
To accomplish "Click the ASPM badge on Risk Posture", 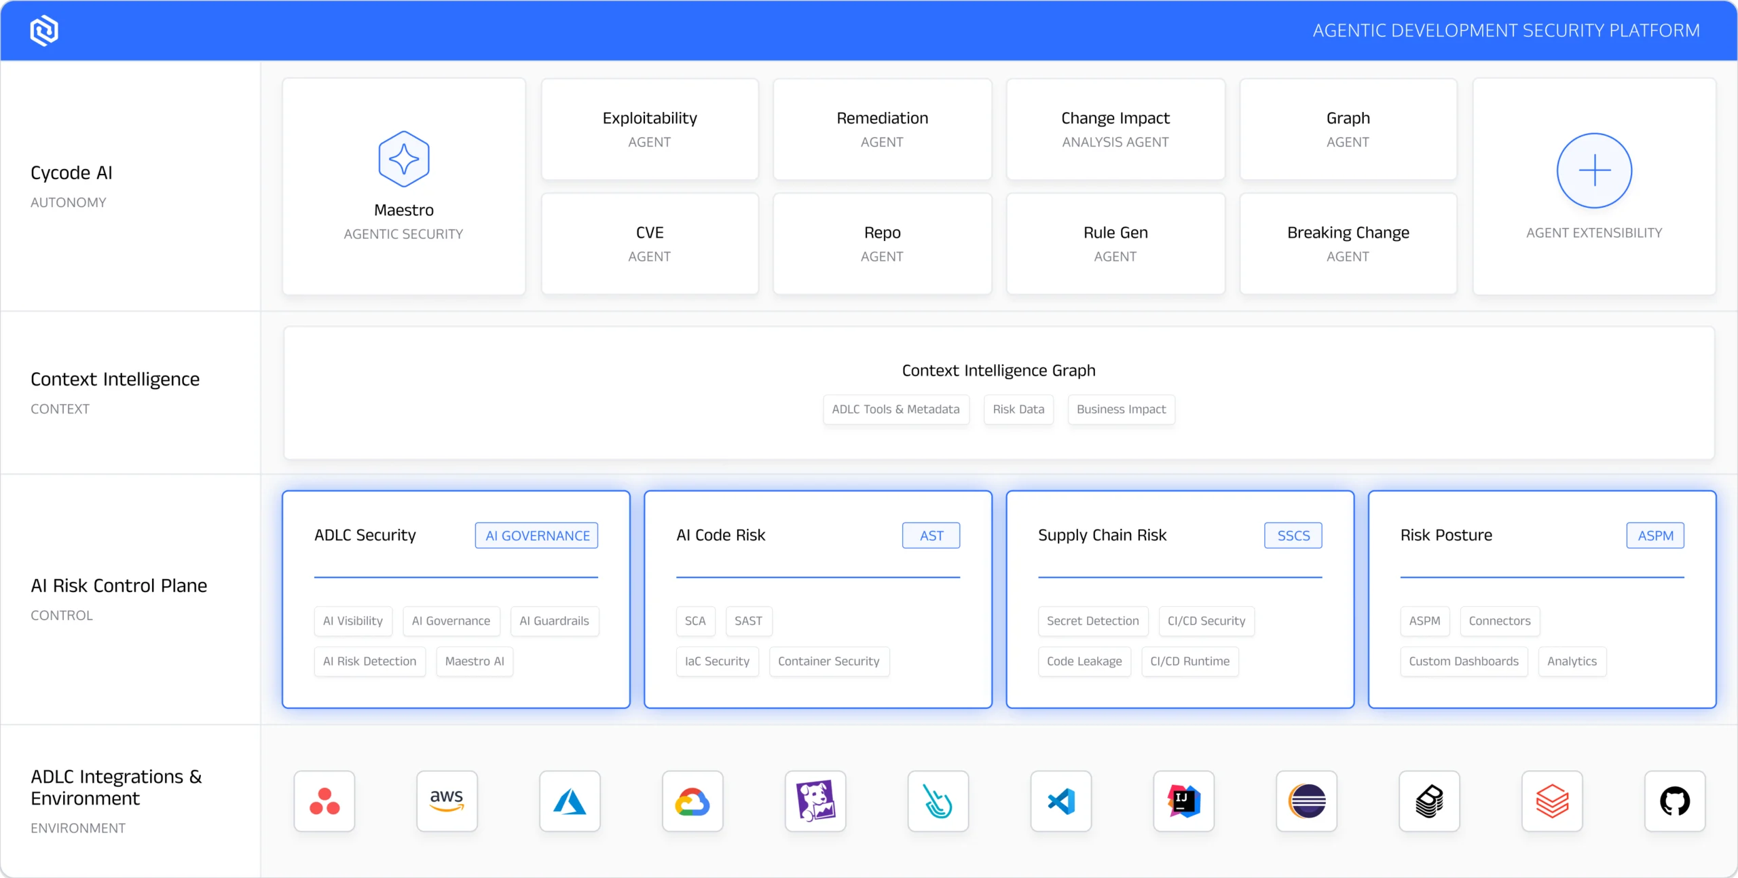I will [1655, 535].
